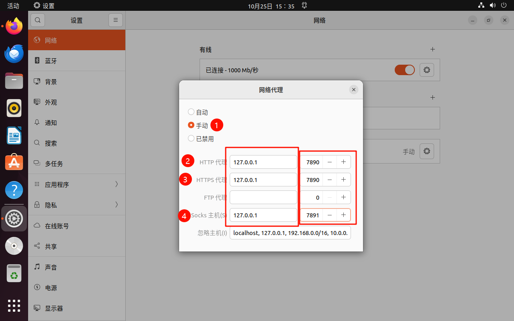Screen dimensions: 514x321
Task: Open Ubuntu Software store from dock
Action: coord(14,162)
